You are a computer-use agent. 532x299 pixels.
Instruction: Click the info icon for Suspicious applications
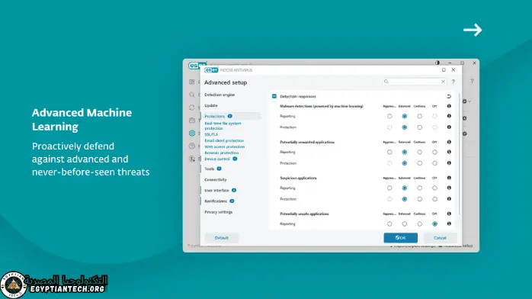click(x=449, y=178)
